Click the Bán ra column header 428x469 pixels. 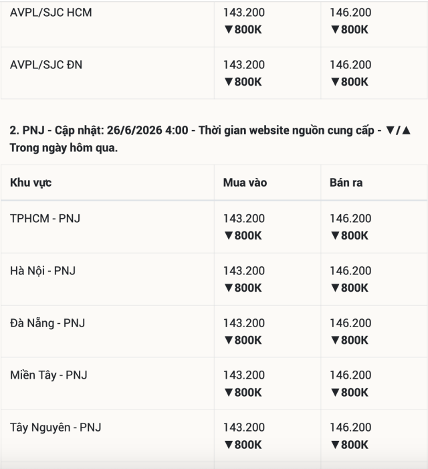pos(346,183)
